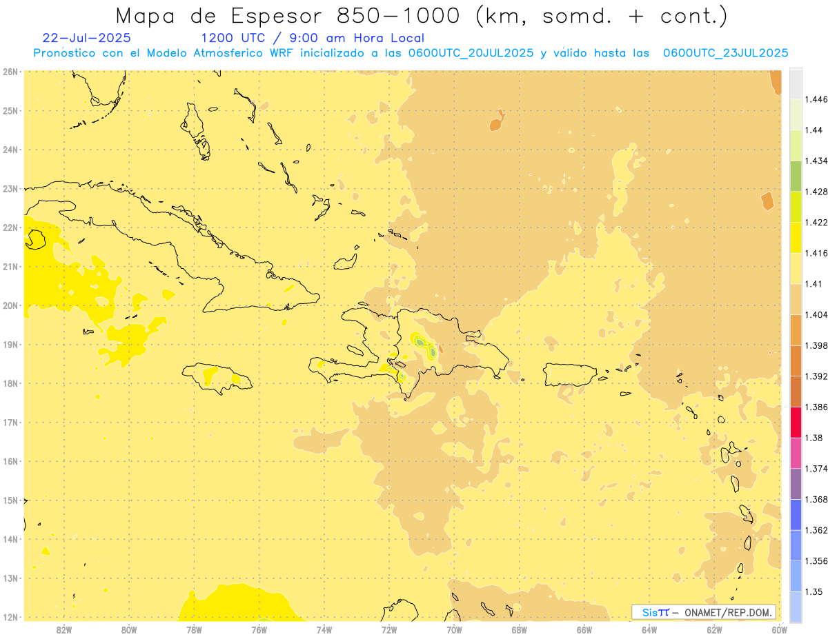Select the bright yellow swatch between 1.416 and 1.422

[x=796, y=238]
